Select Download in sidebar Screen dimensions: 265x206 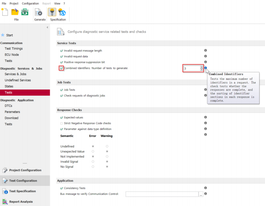[x=12, y=118]
